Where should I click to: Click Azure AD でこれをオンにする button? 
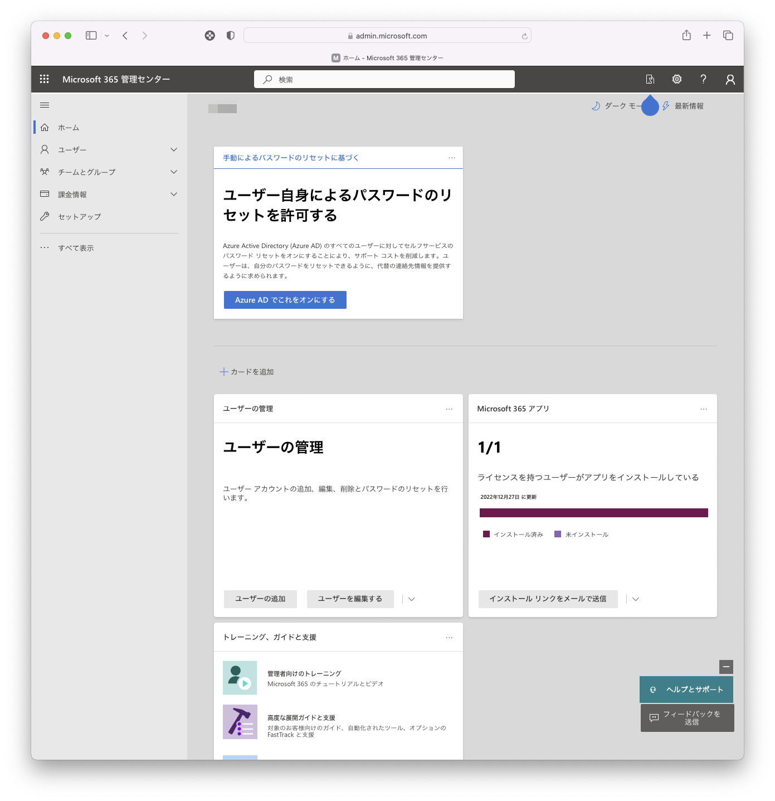pos(285,300)
